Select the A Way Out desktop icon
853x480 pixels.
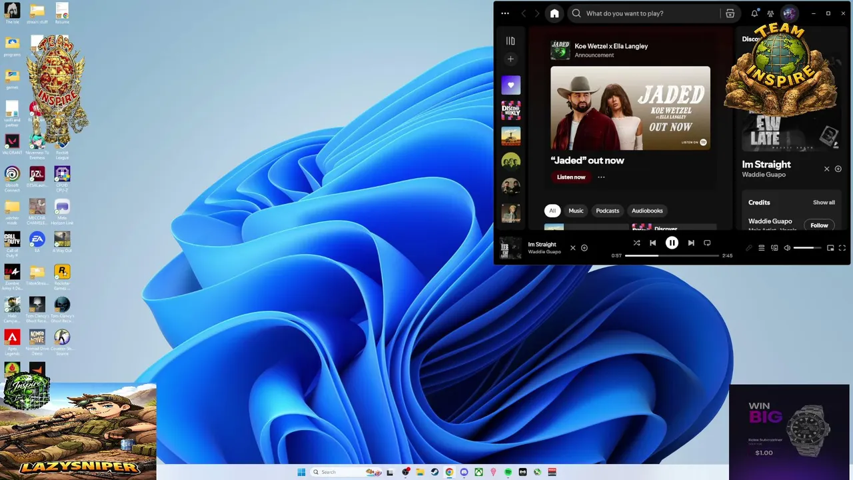pyautogui.click(x=62, y=242)
